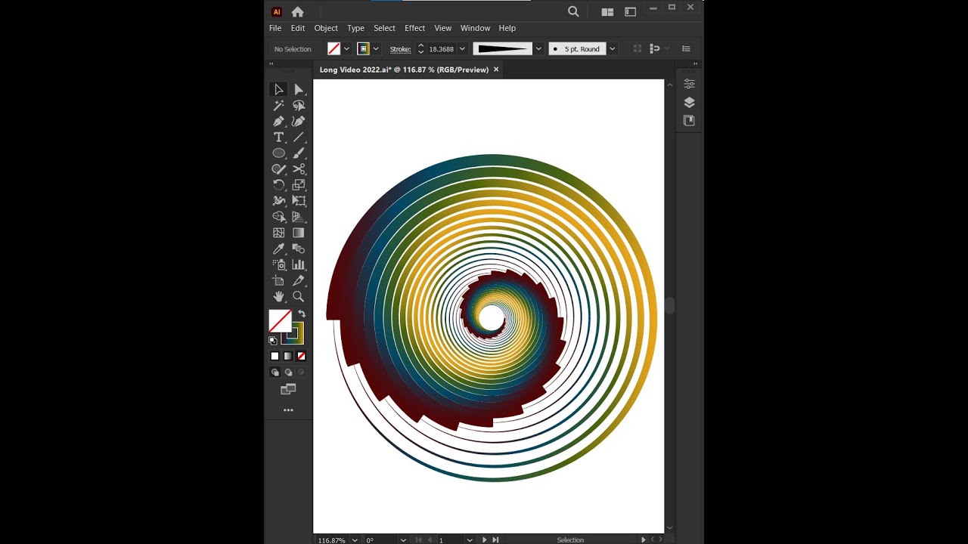
Task: Open the Edit menu
Action: point(298,28)
